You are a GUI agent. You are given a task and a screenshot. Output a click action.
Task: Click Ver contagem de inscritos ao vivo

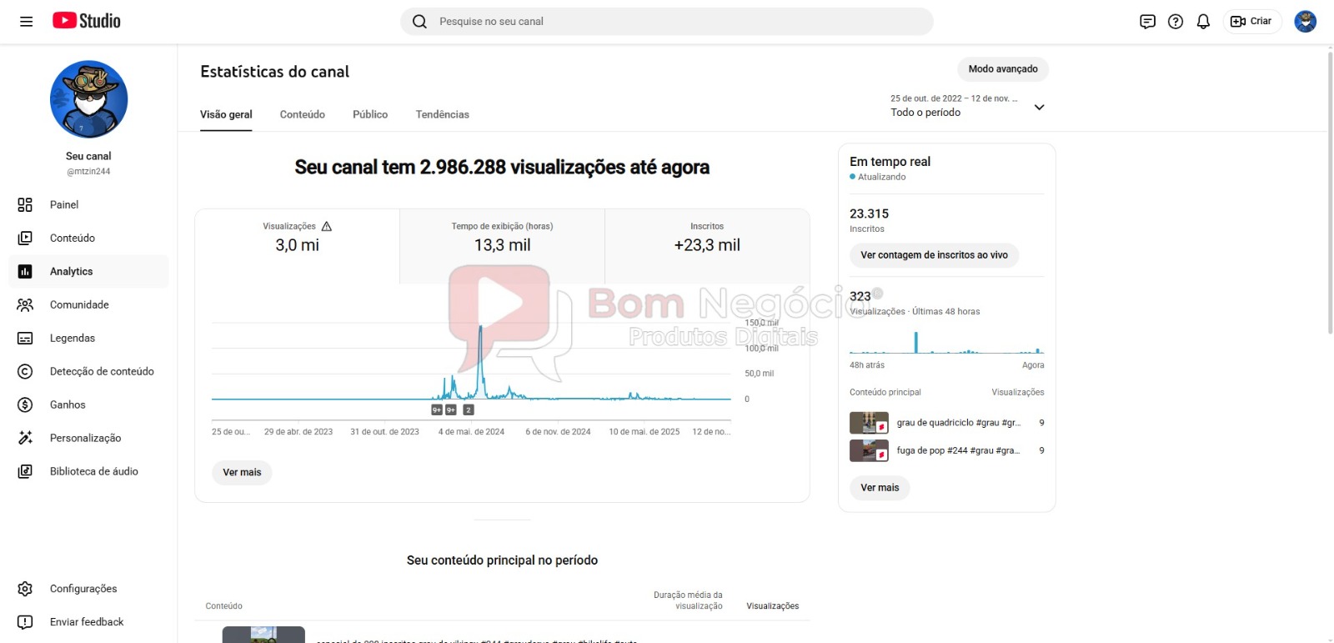pos(934,255)
